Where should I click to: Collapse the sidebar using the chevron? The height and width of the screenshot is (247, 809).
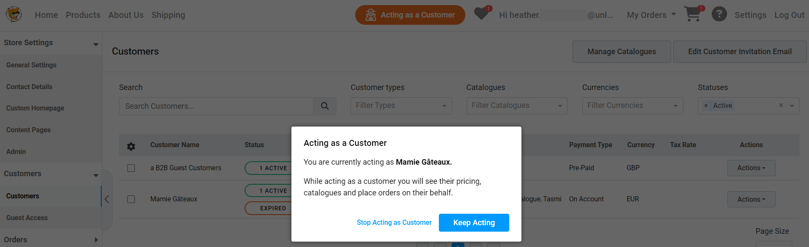pyautogui.click(x=107, y=199)
